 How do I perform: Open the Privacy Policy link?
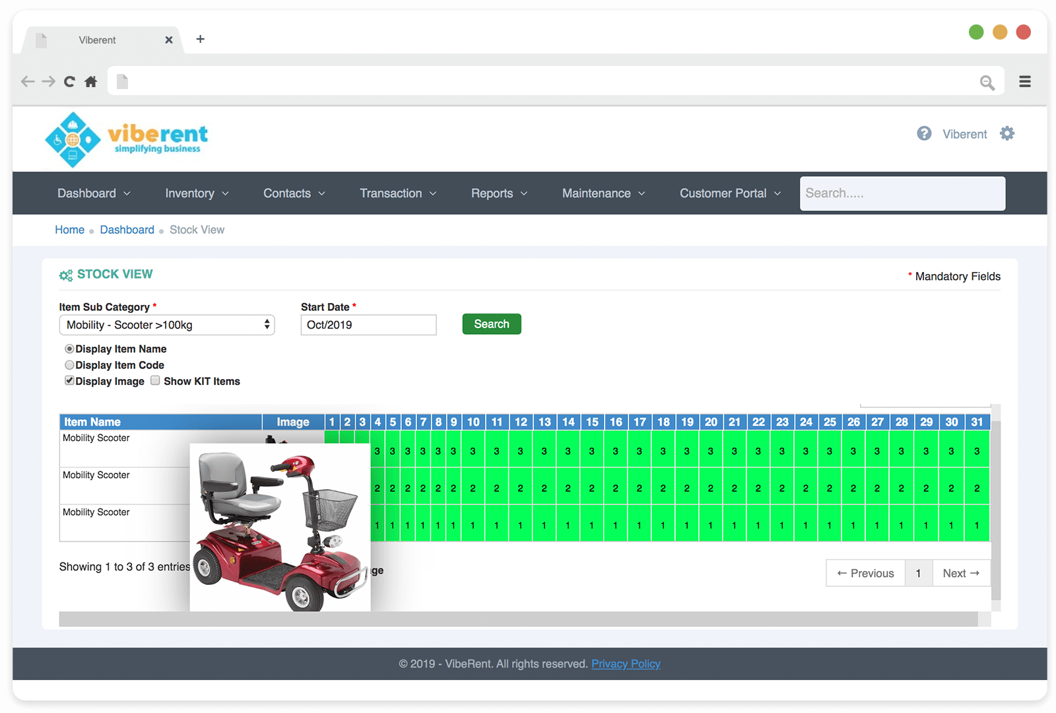(x=626, y=664)
